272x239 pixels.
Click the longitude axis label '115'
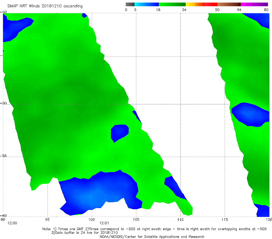pyautogui.click(x=225, y=220)
